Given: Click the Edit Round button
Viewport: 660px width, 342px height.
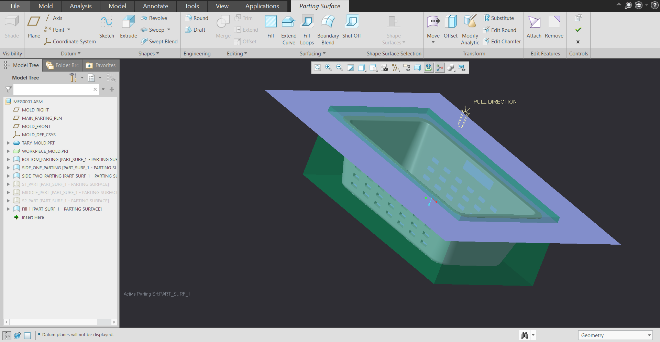Looking at the screenshot, I should [500, 30].
